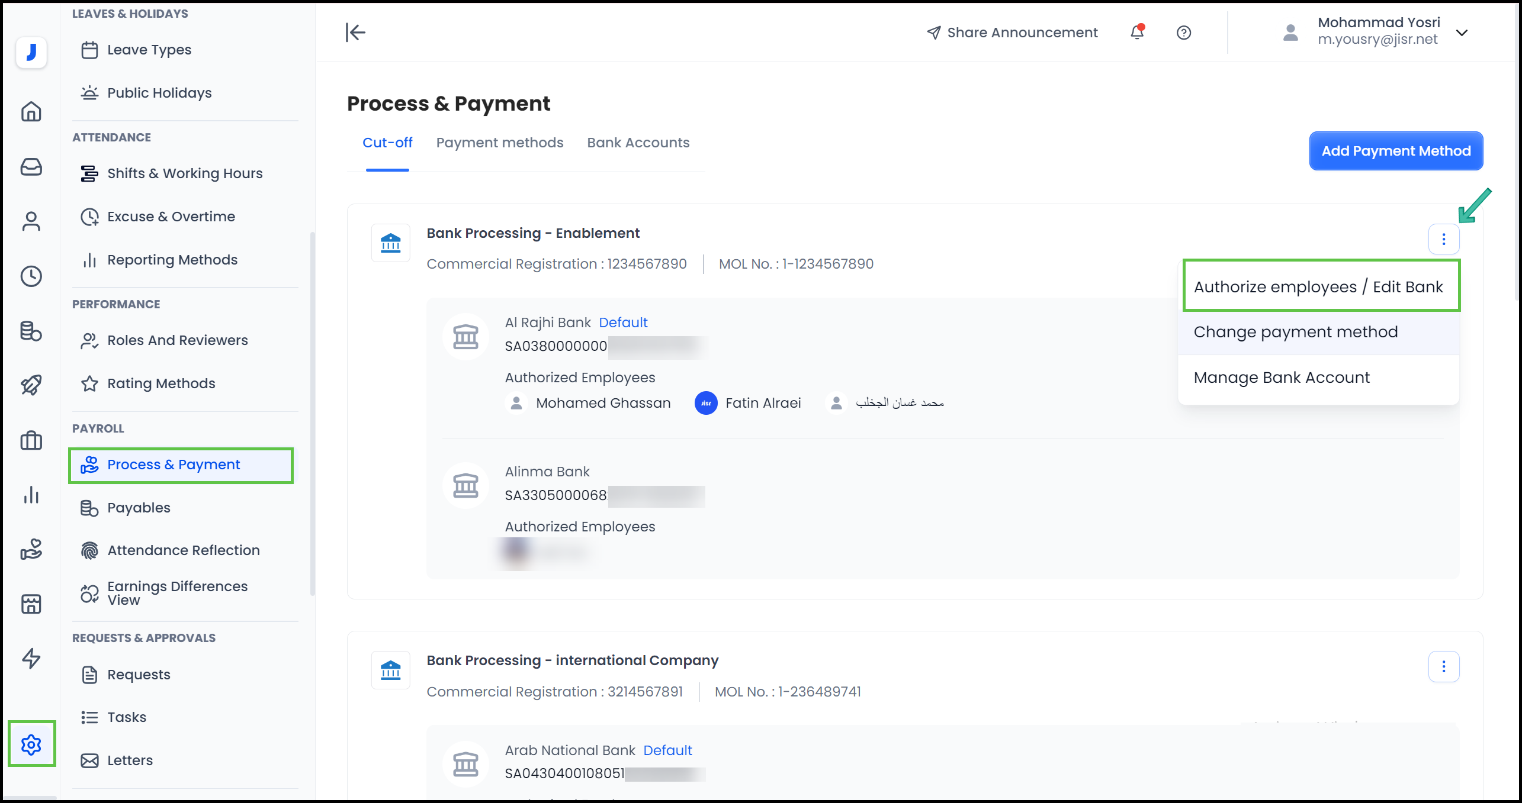The height and width of the screenshot is (803, 1522).
Task: Open the Home dashboard icon in sidebar
Action: [x=31, y=111]
